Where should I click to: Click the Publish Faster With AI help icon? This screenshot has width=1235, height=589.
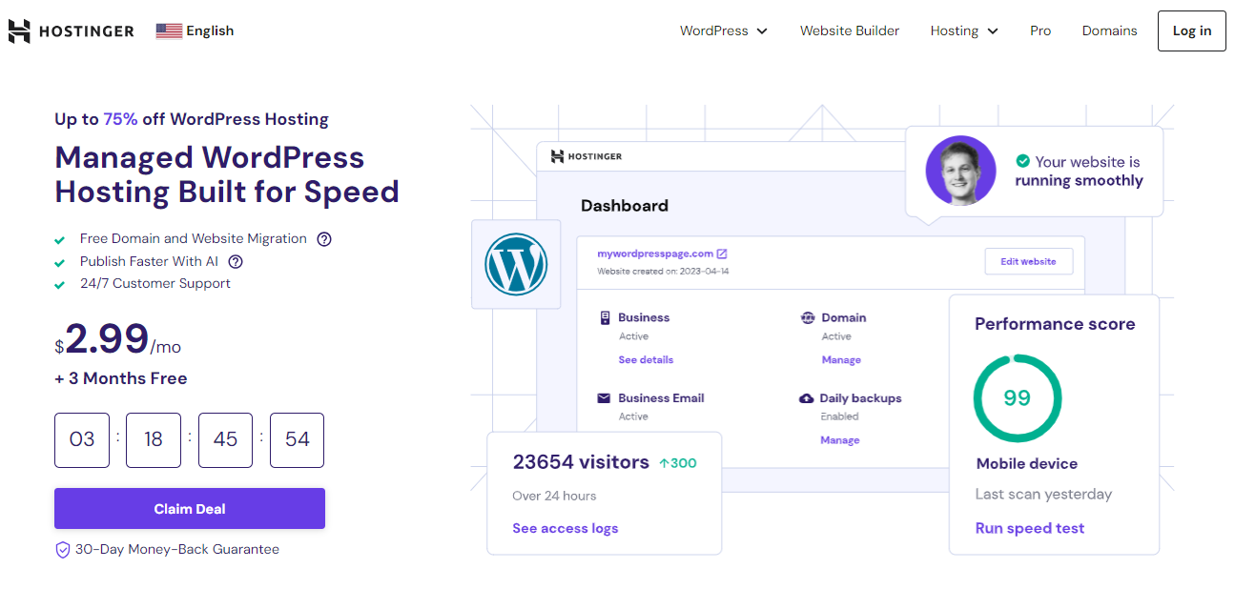[235, 261]
